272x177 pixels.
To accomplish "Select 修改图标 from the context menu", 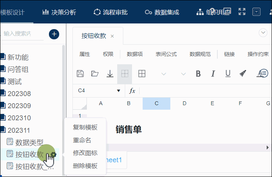I will pos(85,153).
